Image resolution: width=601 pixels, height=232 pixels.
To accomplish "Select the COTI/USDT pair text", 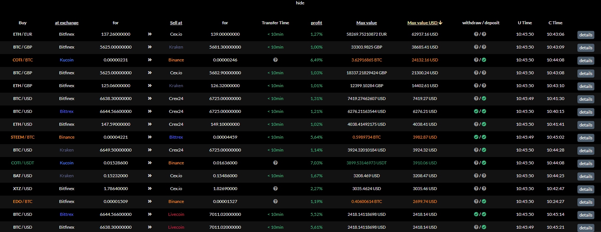I will (22, 163).
